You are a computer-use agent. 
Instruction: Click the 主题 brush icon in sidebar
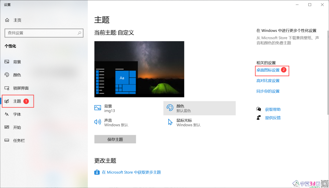click(7, 101)
